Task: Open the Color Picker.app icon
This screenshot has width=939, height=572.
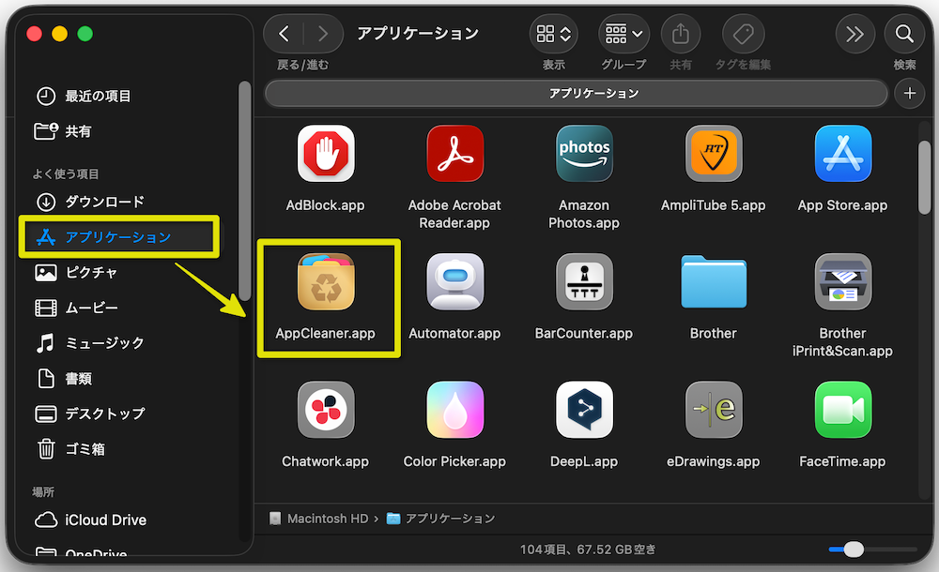Action: click(x=455, y=410)
